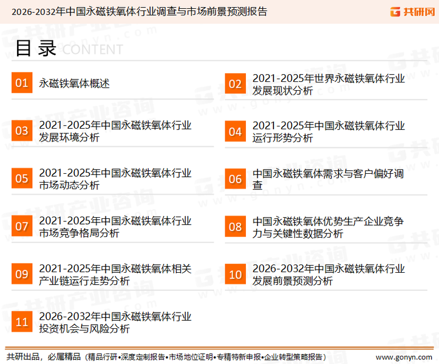Select chapter 04 title 运行形势分析

pos(328,132)
